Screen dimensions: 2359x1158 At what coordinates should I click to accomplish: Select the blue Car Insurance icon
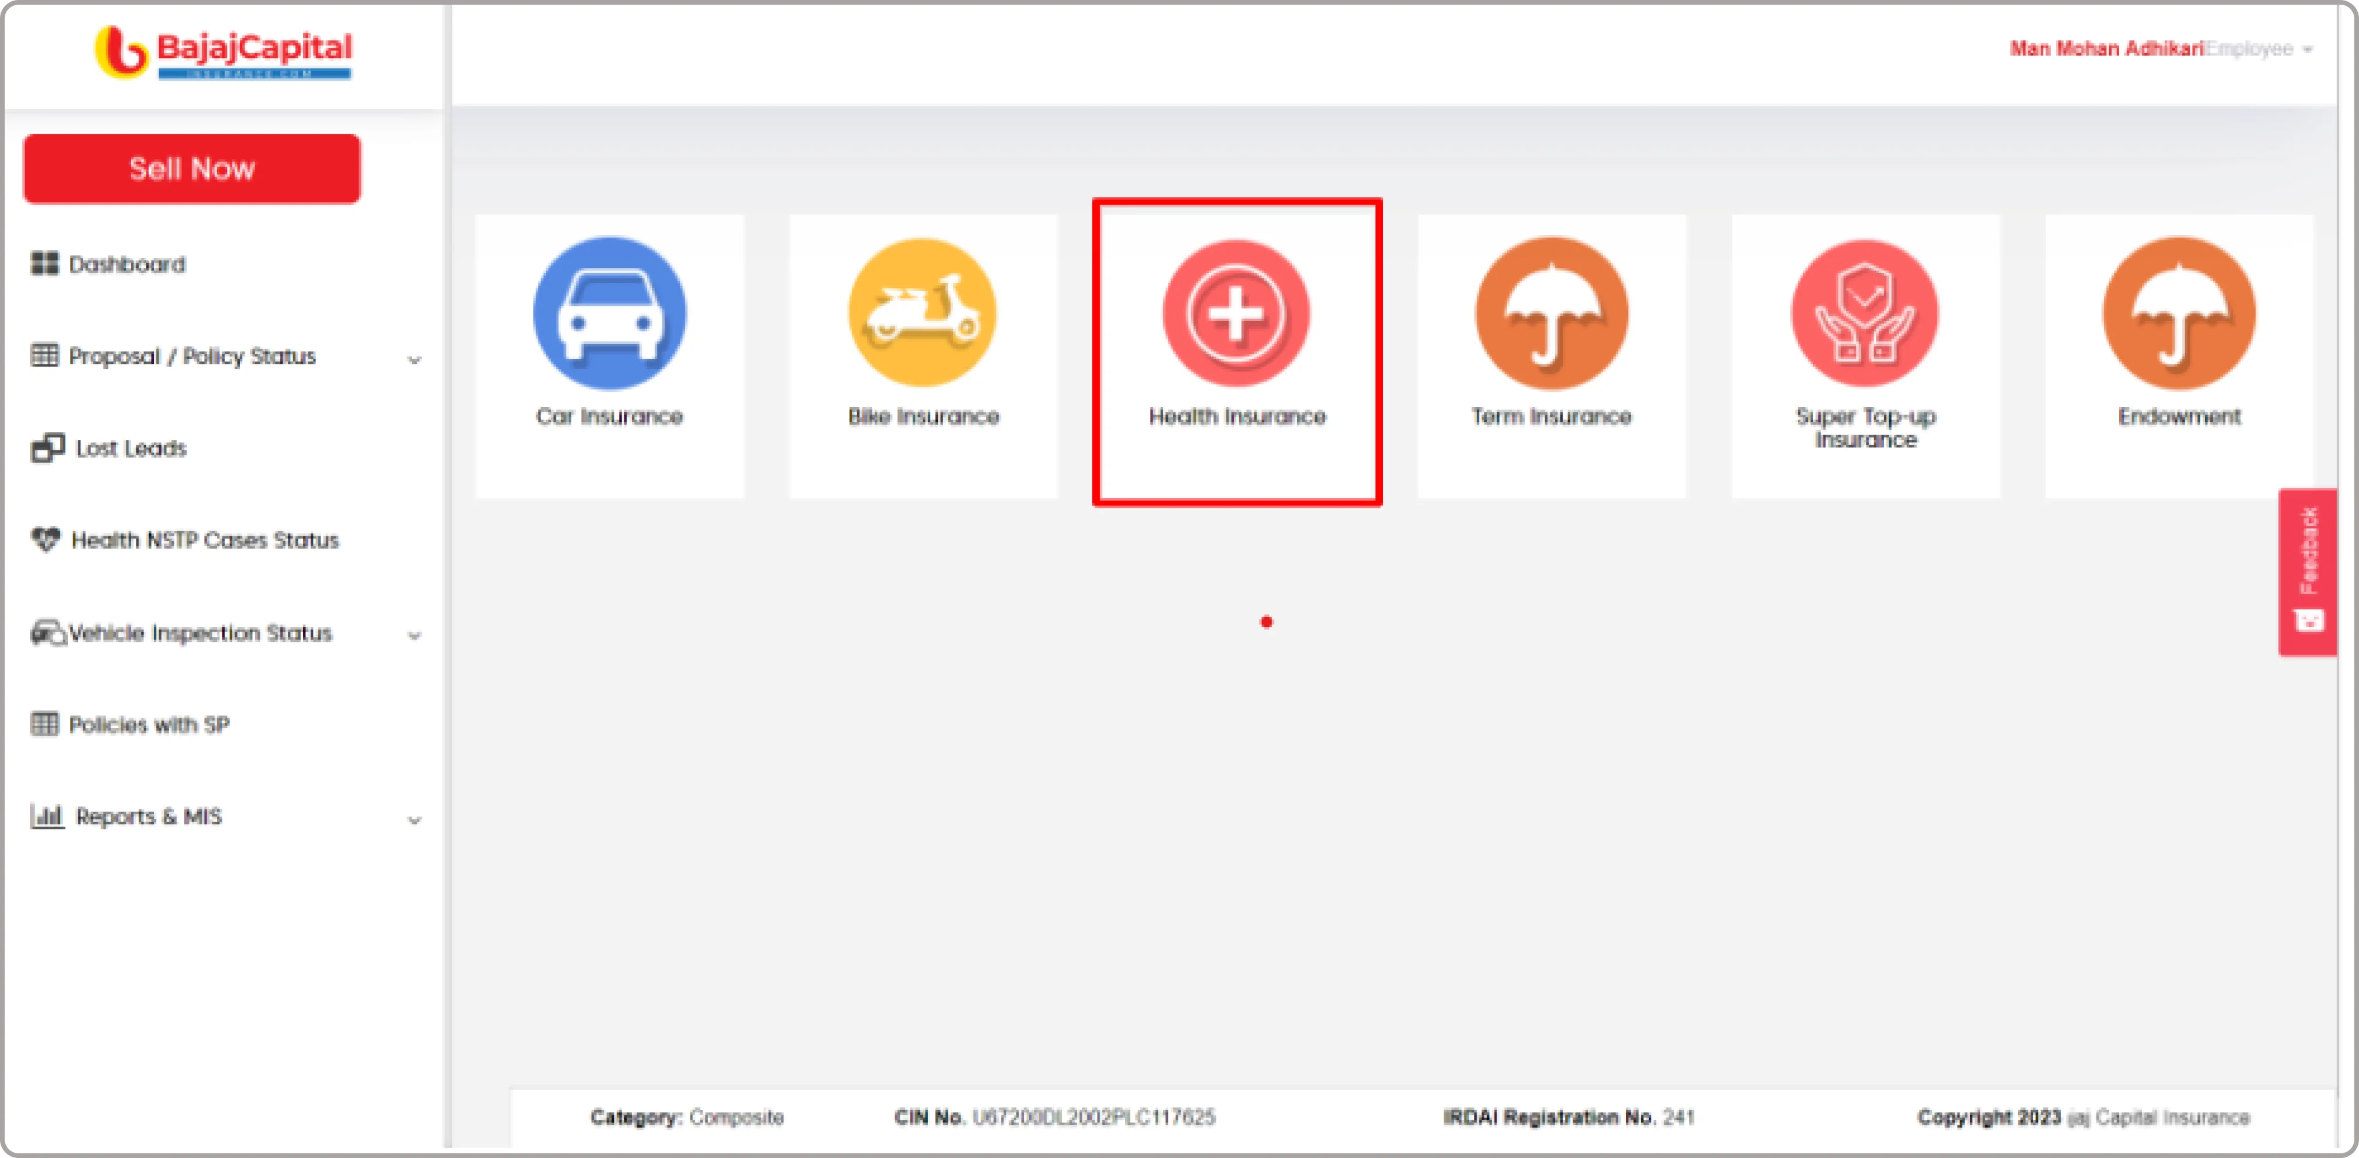[x=609, y=313]
